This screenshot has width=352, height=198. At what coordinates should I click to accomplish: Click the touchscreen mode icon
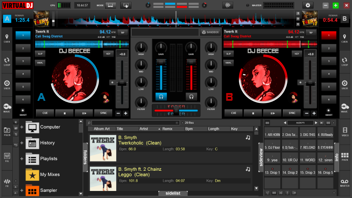pos(126,5)
